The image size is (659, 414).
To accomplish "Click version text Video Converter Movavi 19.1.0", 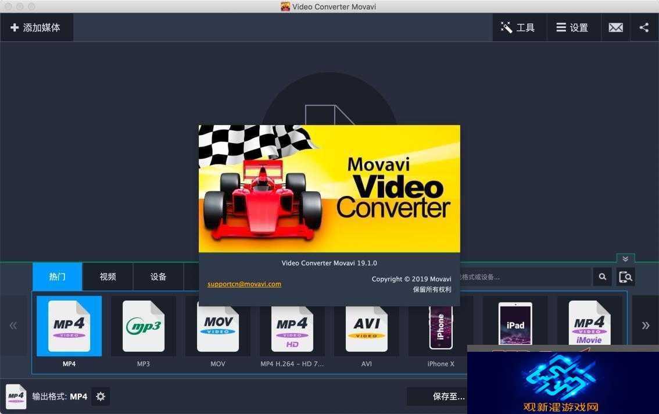I will (329, 263).
